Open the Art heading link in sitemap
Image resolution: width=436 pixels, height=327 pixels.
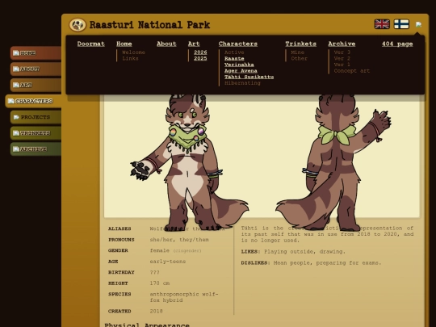pyautogui.click(x=194, y=44)
